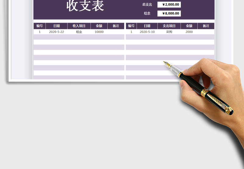The height and width of the screenshot is (169, 244).
Task: Select the 结余 label
Action: [147, 13]
